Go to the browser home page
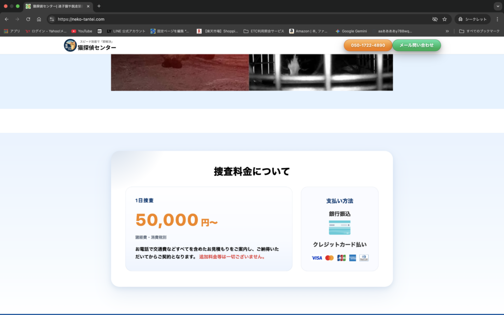This screenshot has width=504, height=315. (x=39, y=19)
